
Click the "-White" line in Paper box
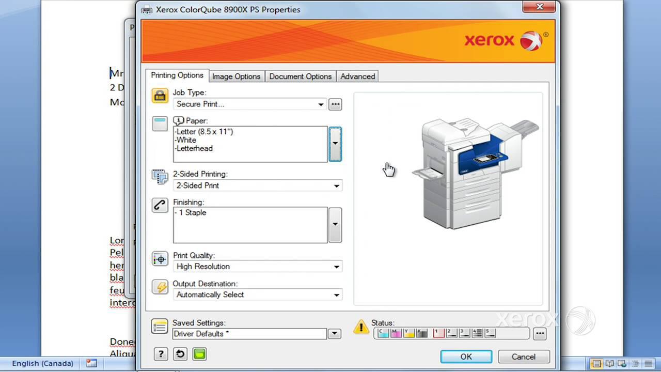coord(185,140)
